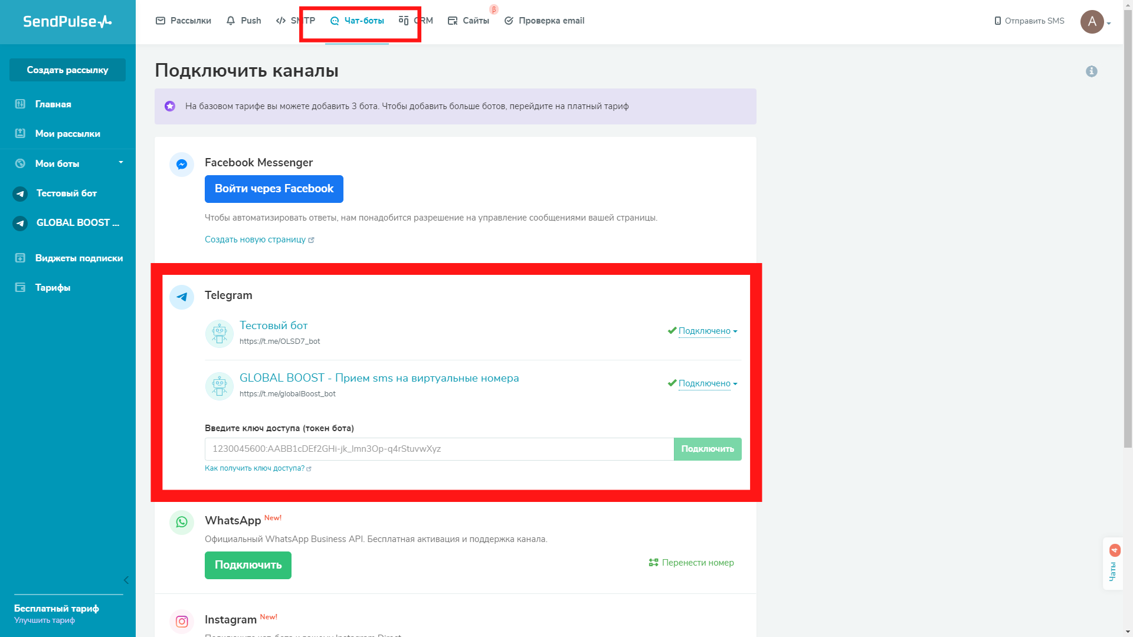This screenshot has width=1133, height=637.
Task: Click Войти через Facebook button
Action: [x=274, y=189]
